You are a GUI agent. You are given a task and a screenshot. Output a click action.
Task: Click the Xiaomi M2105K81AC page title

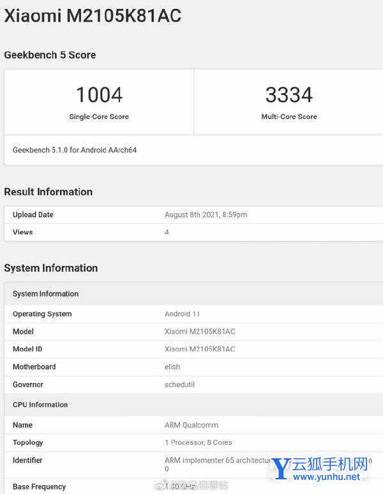click(93, 16)
